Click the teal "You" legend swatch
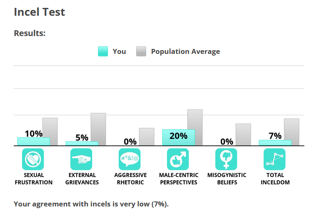 coord(103,51)
